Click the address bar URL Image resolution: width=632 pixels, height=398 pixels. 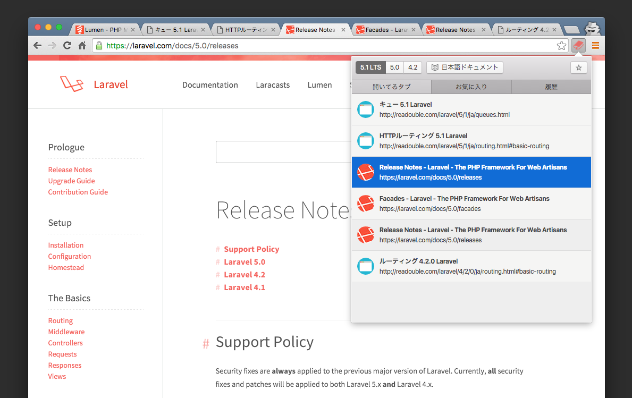coord(172,46)
